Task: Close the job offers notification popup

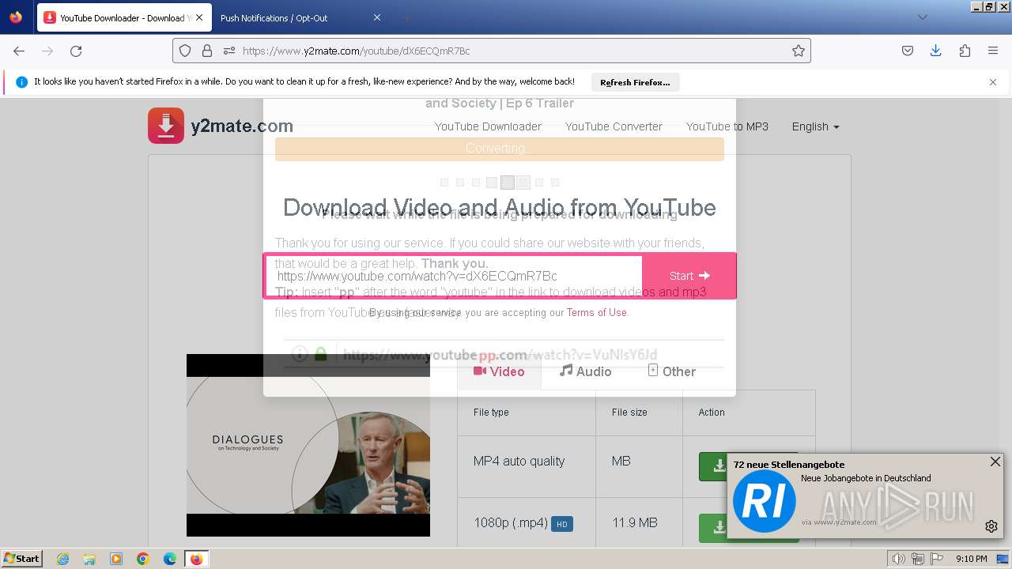Action: [x=995, y=462]
